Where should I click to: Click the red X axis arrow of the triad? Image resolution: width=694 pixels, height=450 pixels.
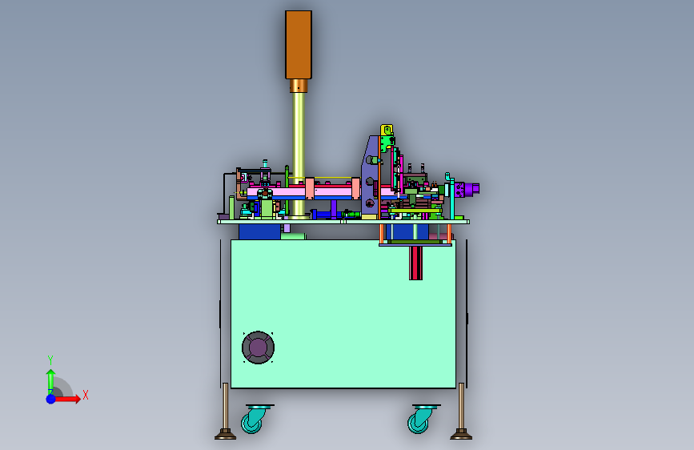67,399
